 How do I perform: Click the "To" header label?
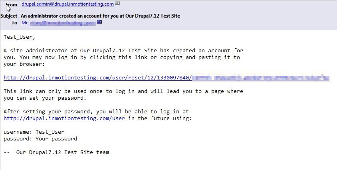[x=14, y=23]
